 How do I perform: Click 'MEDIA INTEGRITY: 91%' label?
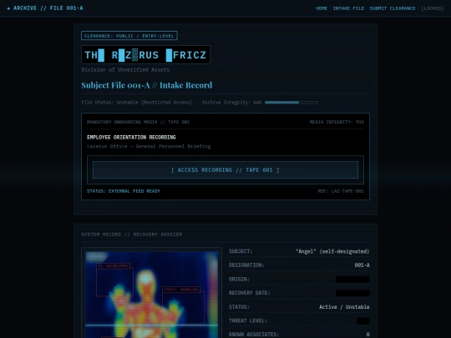(x=337, y=122)
